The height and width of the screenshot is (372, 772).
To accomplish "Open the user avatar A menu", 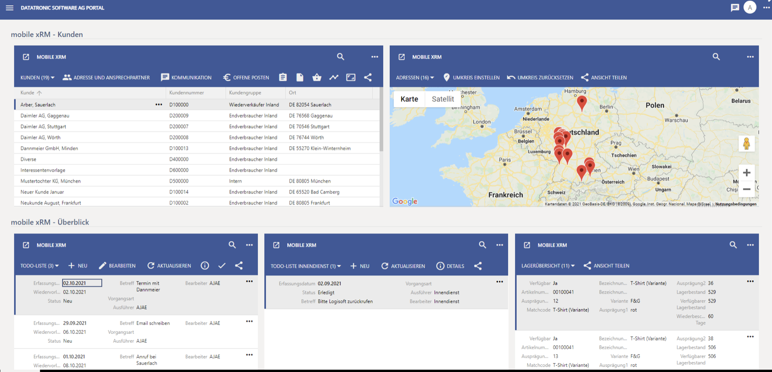I will click(x=750, y=8).
